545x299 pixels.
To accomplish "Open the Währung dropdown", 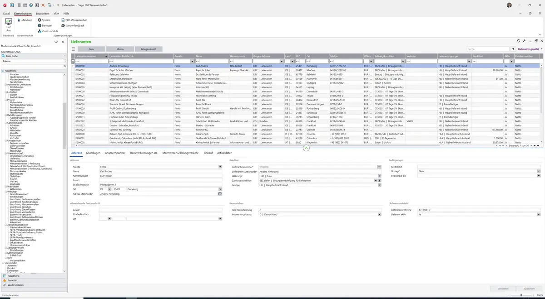I will (380, 176).
